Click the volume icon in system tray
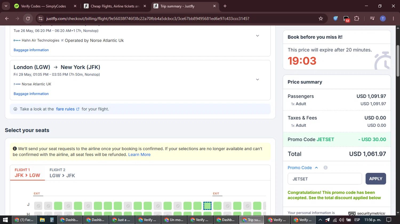The width and height of the screenshot is (400, 224). (342, 220)
